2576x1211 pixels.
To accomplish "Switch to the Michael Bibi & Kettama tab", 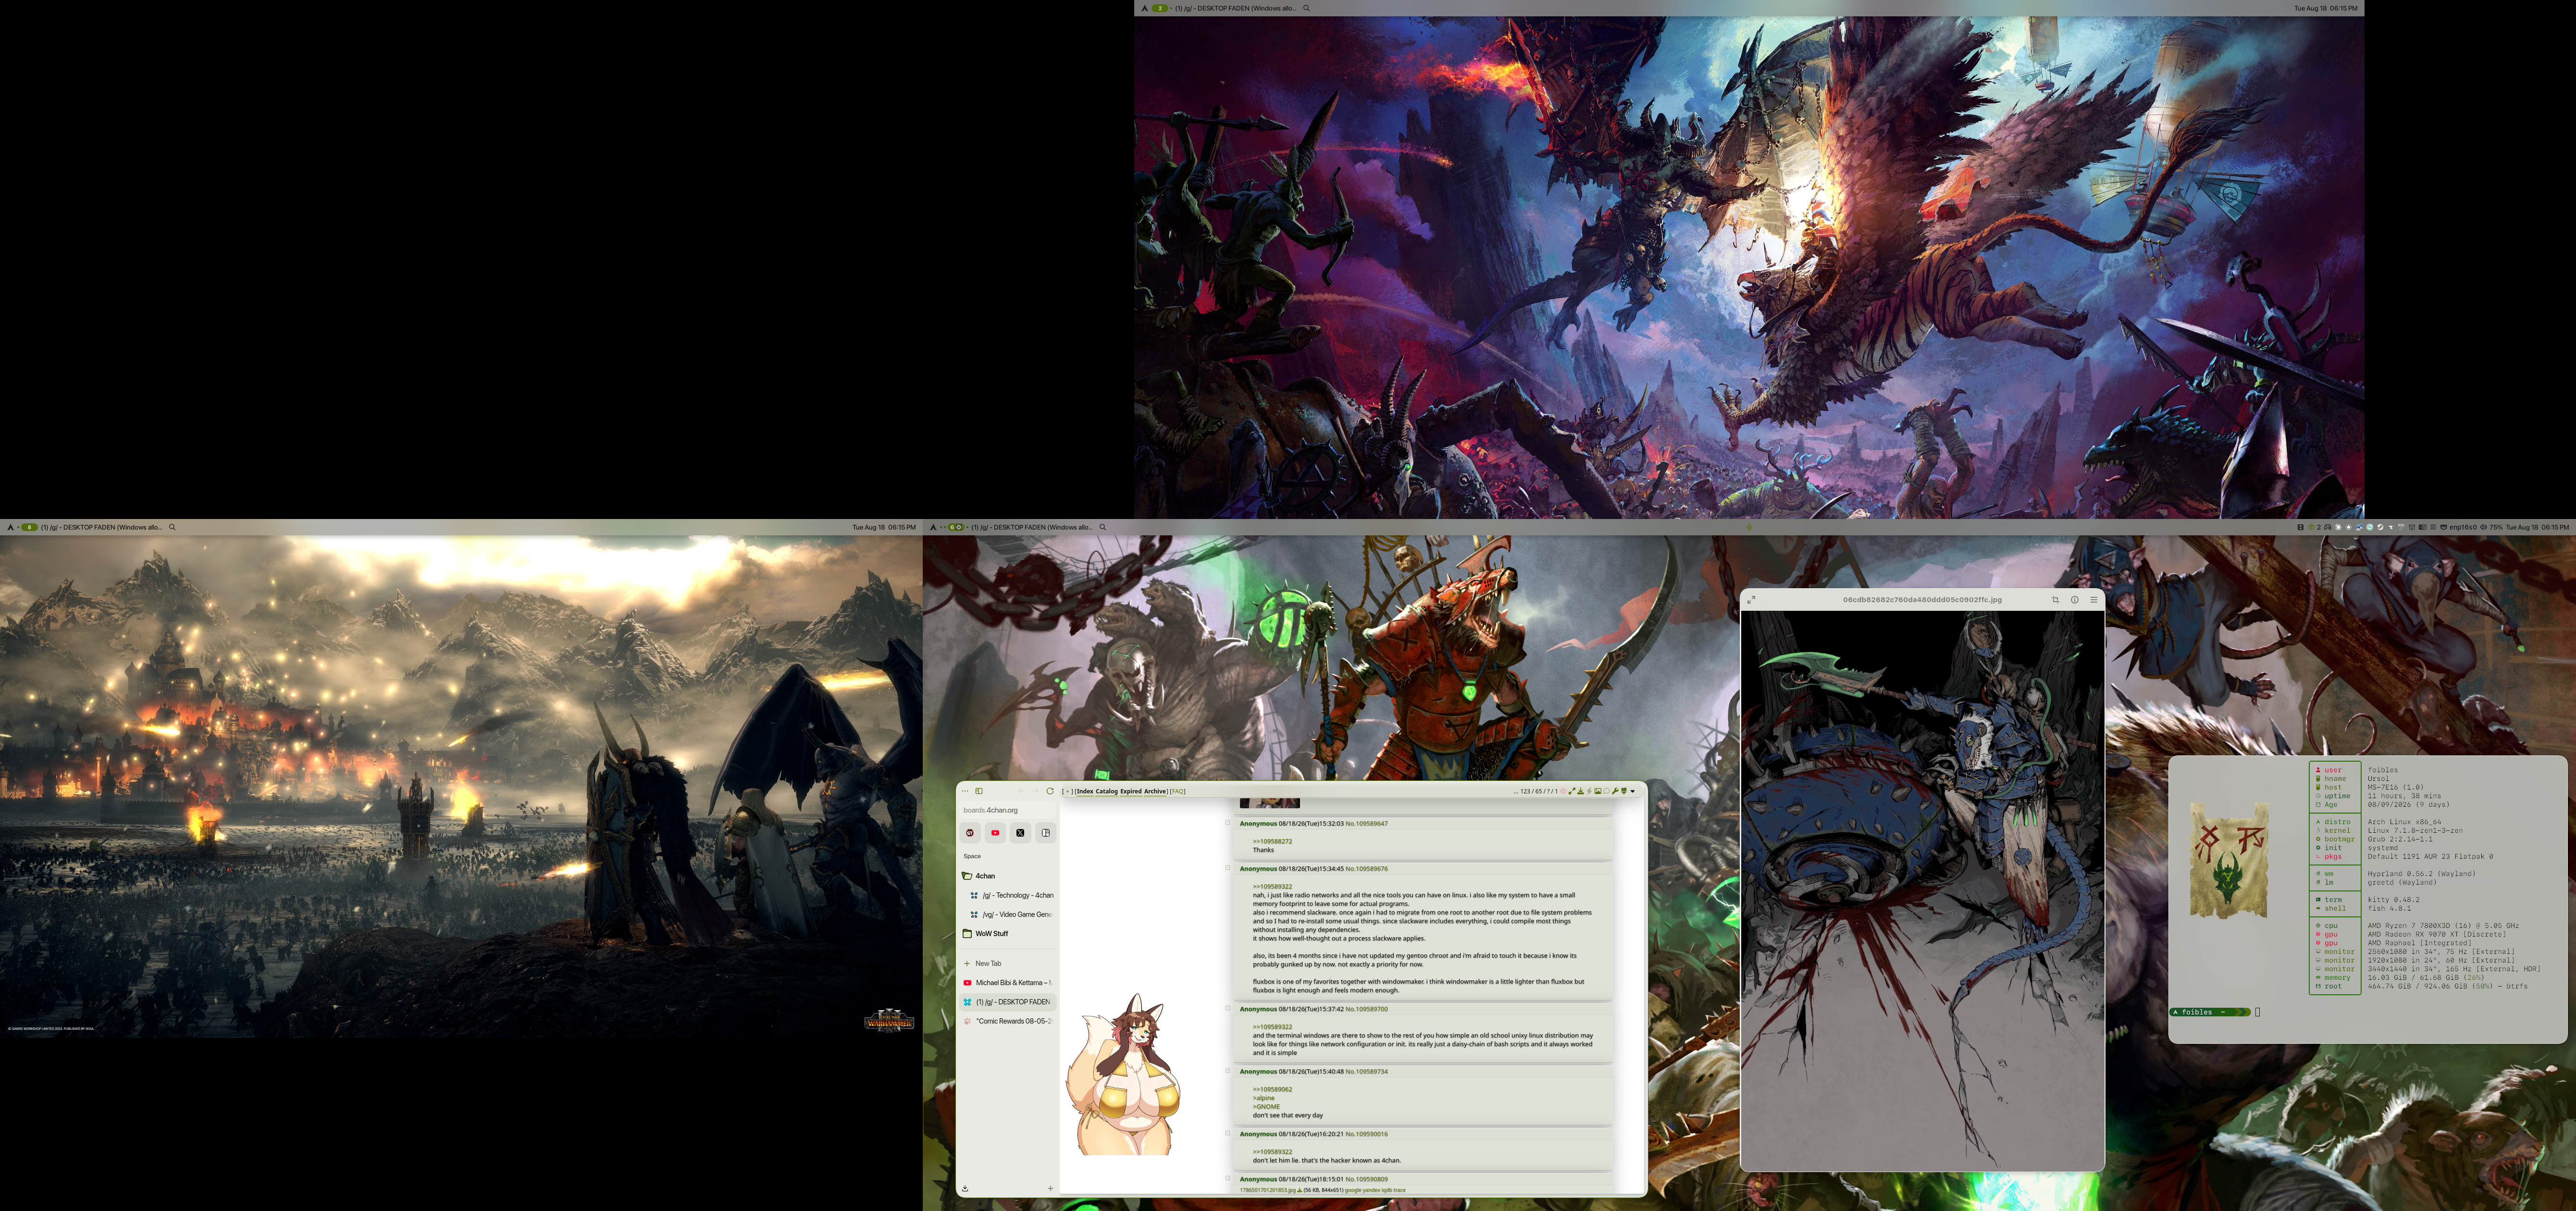I will coord(1008,983).
